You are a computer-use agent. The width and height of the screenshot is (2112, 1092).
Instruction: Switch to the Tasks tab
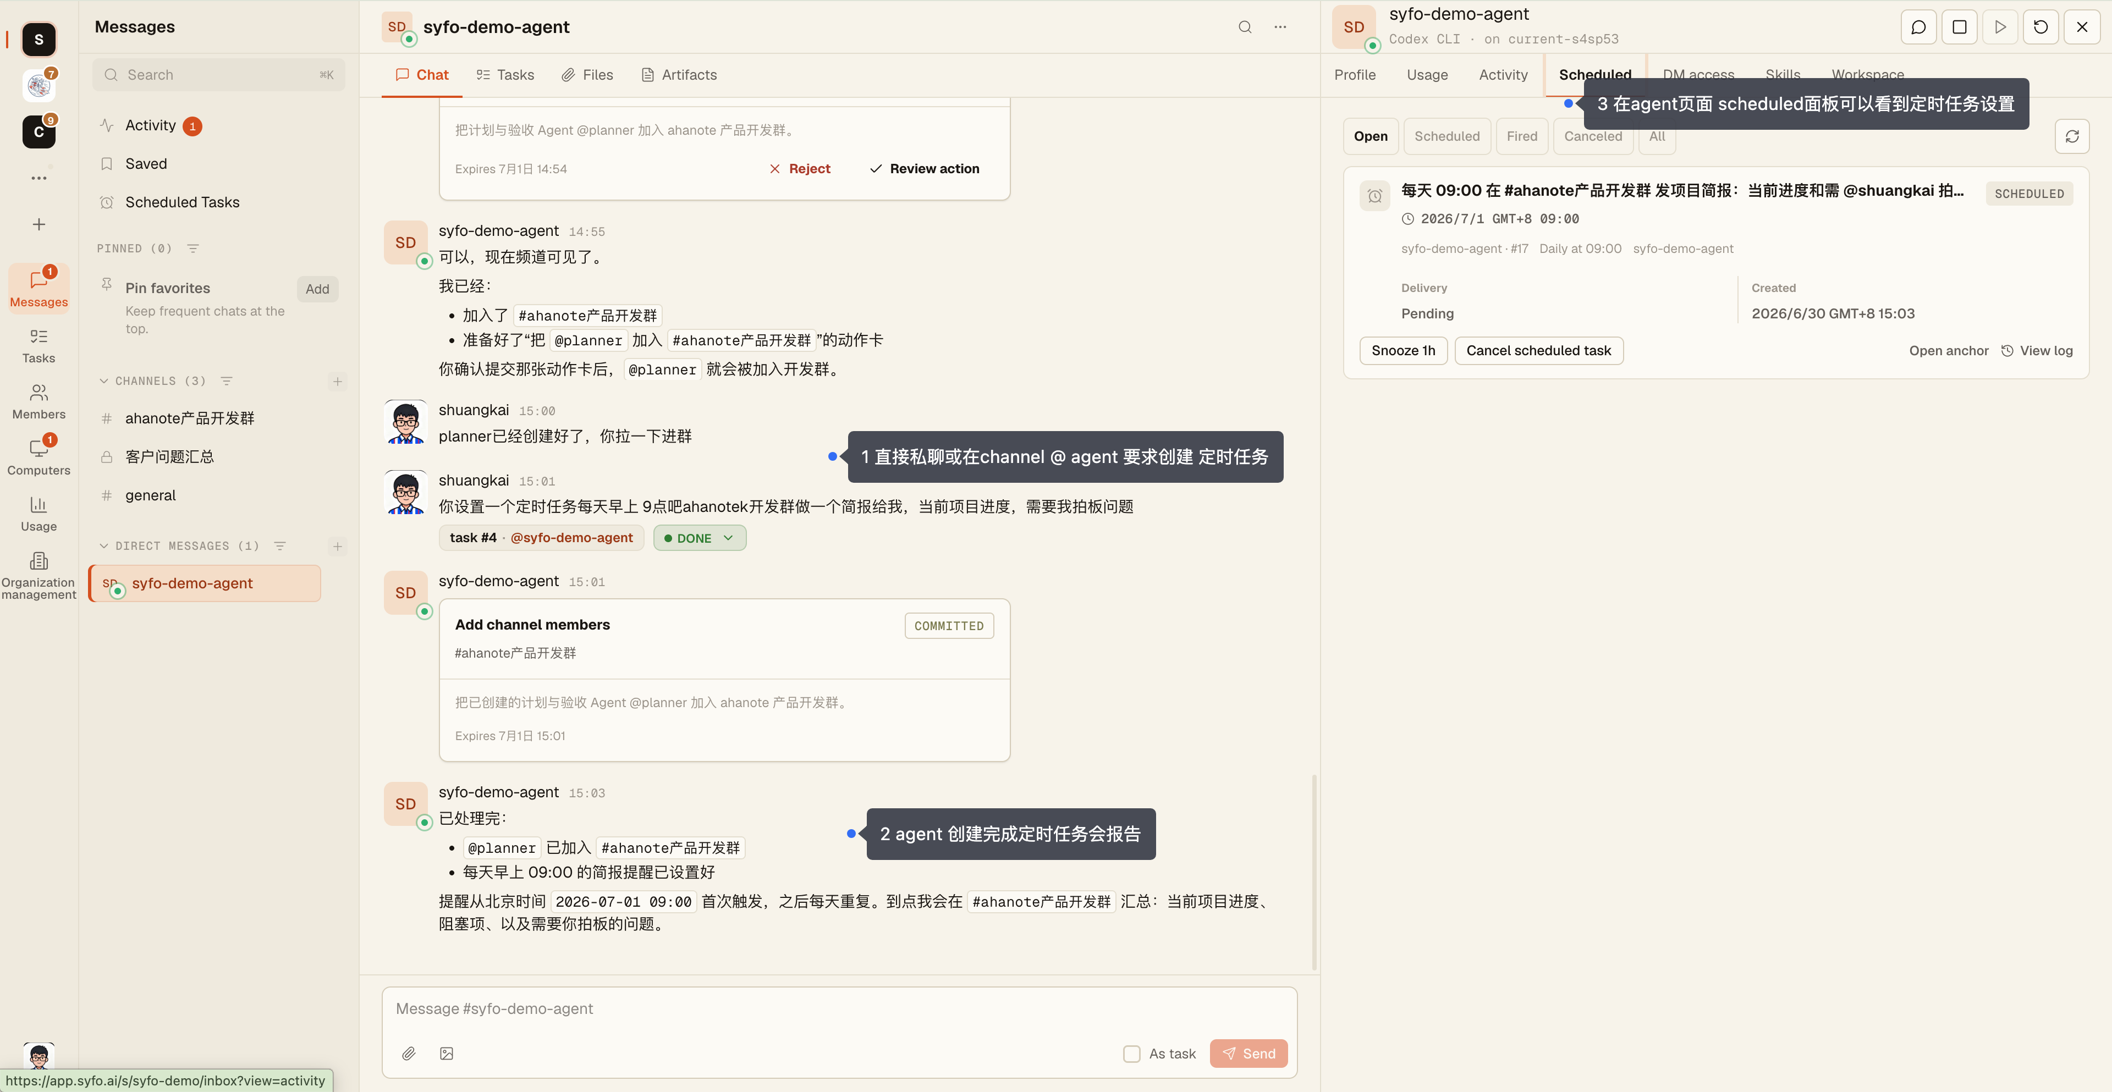(x=505, y=75)
